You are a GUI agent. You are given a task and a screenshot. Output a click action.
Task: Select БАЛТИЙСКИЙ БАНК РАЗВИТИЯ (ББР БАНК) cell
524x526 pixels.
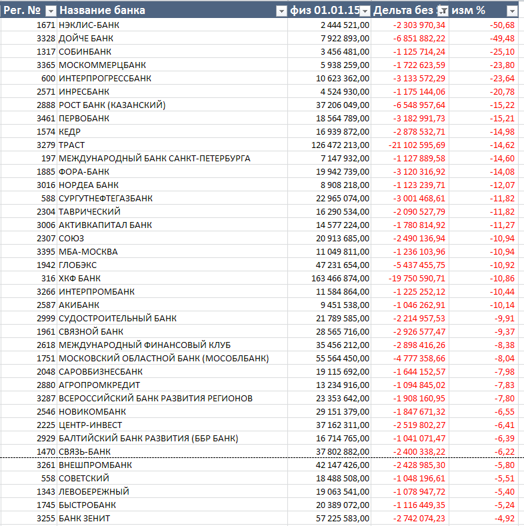pyautogui.click(x=172, y=438)
